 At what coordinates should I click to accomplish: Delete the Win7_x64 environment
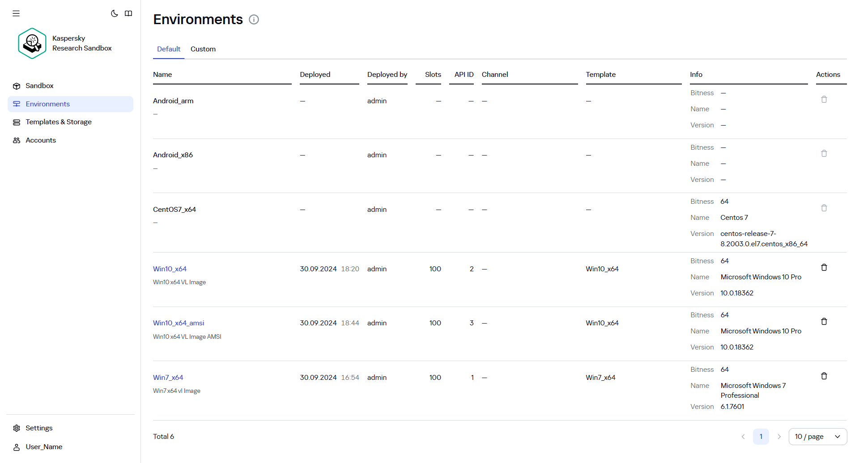click(x=824, y=376)
